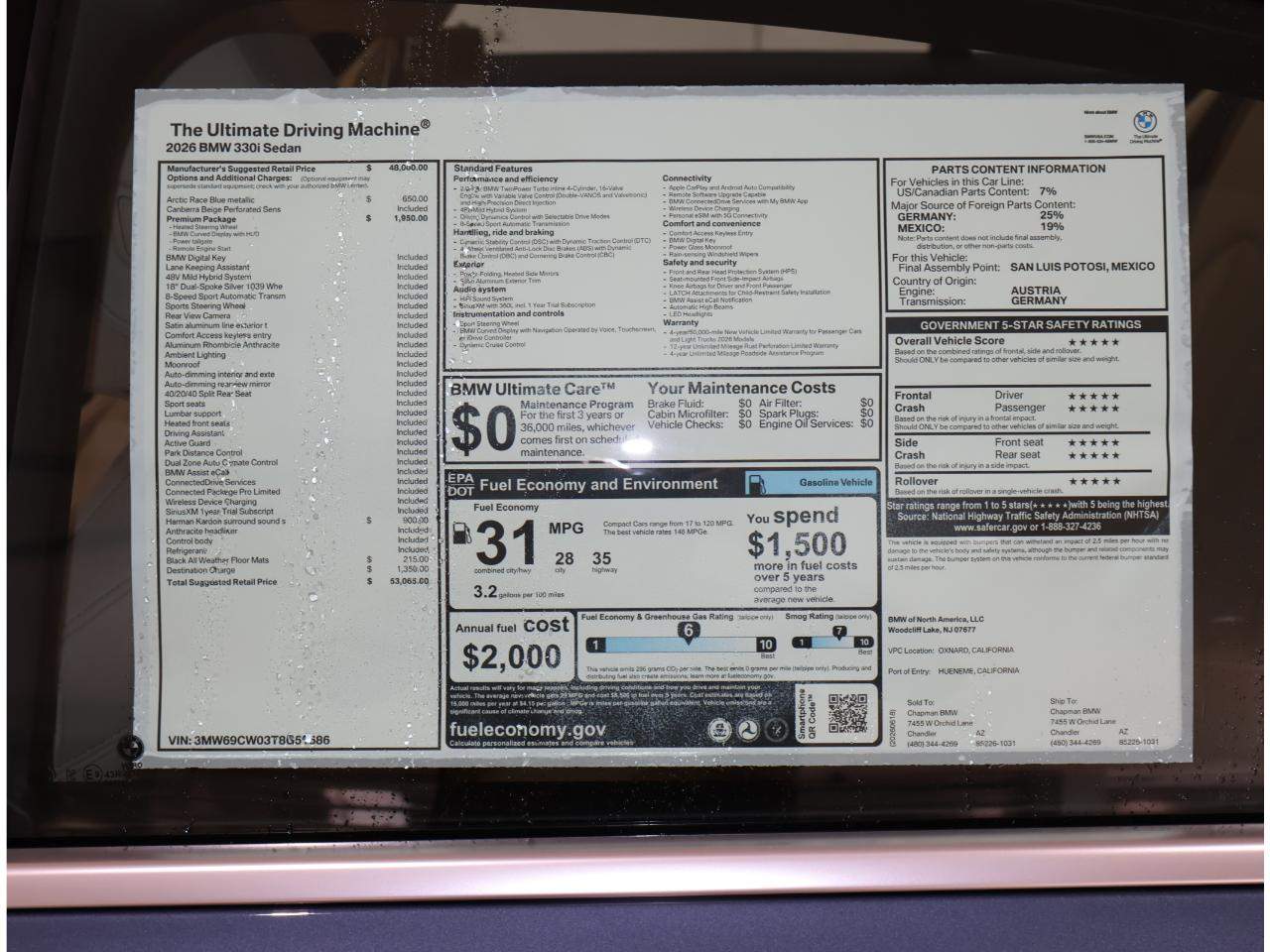Image resolution: width=1270 pixels, height=952 pixels.
Task: Click the Smartphone QR code
Action: pyautogui.click(x=847, y=713)
